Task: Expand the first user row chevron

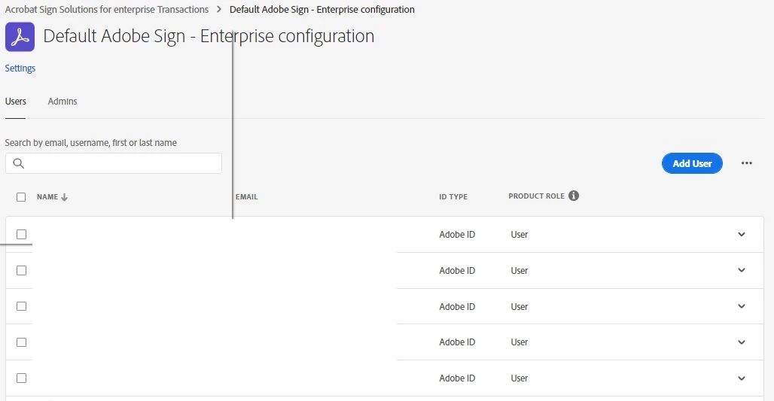Action: pos(742,234)
